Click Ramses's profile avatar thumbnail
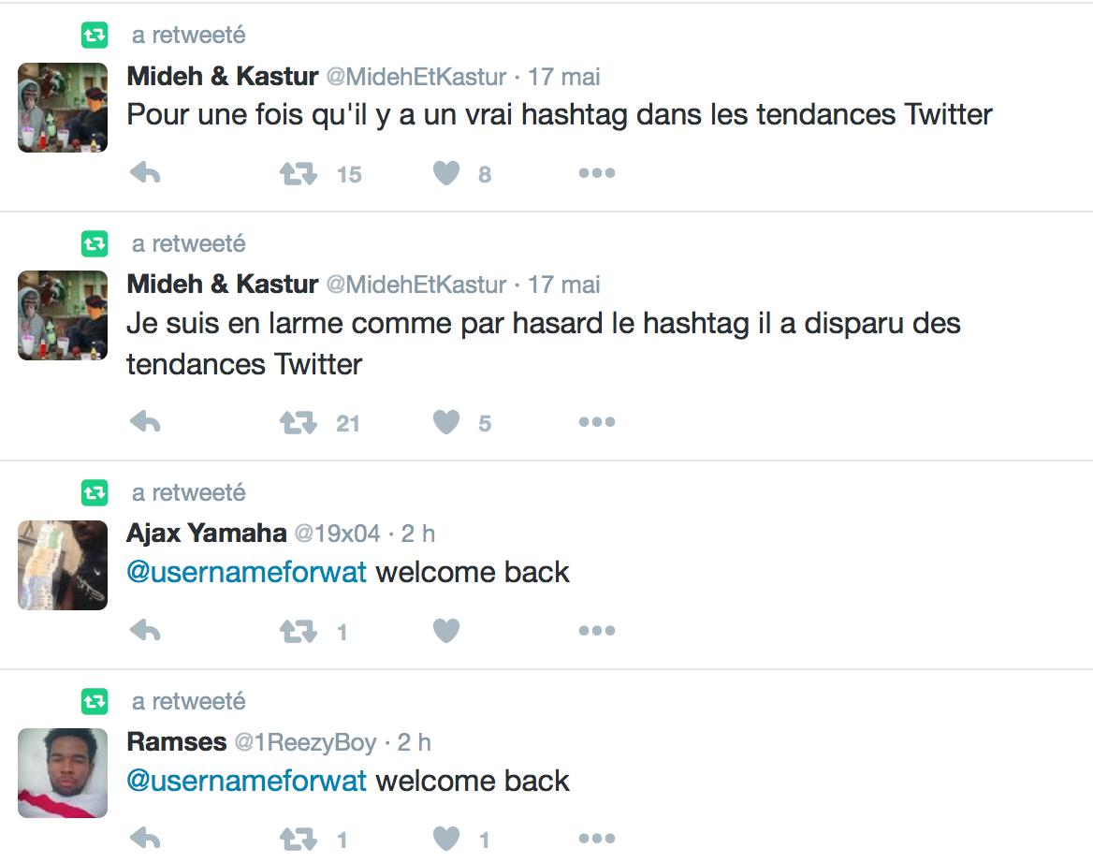 [x=63, y=773]
